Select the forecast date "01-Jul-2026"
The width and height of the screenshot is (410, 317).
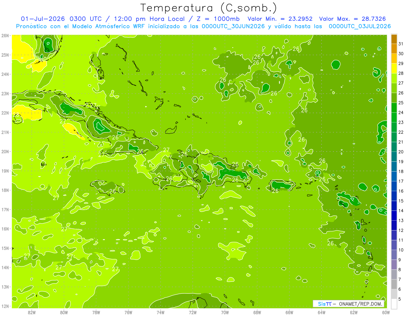[x=43, y=19]
